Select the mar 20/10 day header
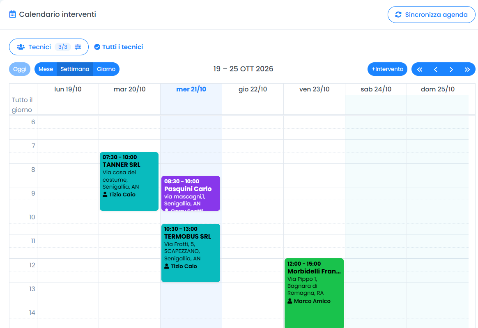 [129, 89]
